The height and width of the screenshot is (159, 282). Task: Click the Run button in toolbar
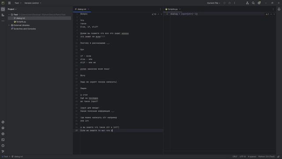point(224,3)
